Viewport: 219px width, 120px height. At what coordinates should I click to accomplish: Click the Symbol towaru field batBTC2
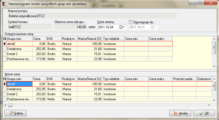(30, 27)
